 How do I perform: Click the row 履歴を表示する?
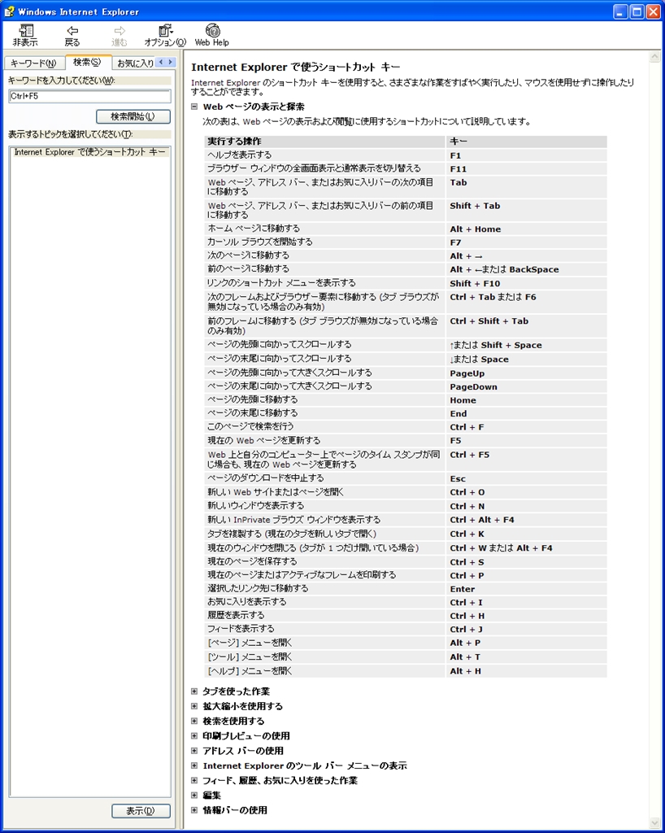[x=406, y=616]
